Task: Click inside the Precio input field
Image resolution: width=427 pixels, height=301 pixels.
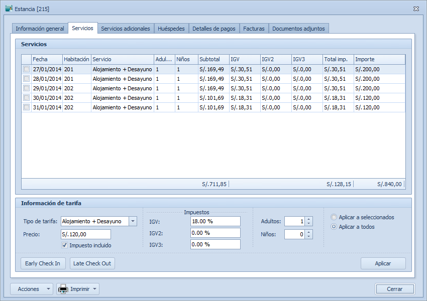Action: point(85,234)
